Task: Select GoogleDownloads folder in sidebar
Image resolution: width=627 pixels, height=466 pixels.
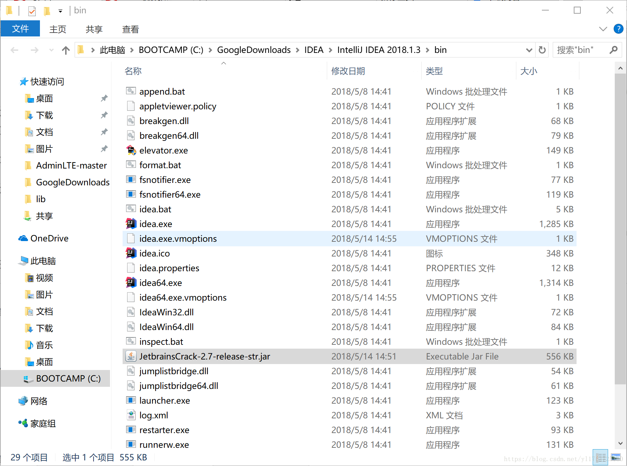Action: pos(73,182)
